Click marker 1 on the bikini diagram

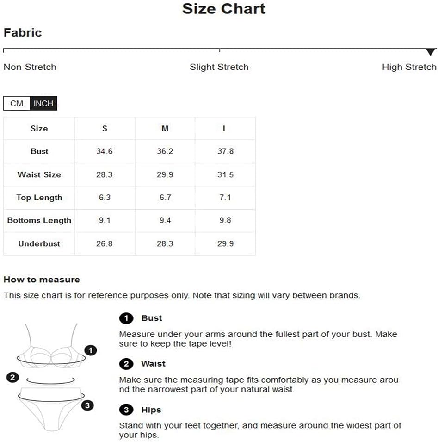91,350
